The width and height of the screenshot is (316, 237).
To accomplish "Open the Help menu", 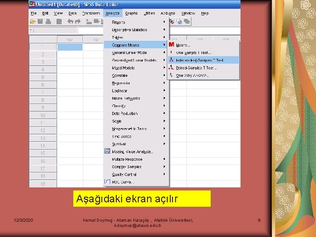I will click(205, 13).
